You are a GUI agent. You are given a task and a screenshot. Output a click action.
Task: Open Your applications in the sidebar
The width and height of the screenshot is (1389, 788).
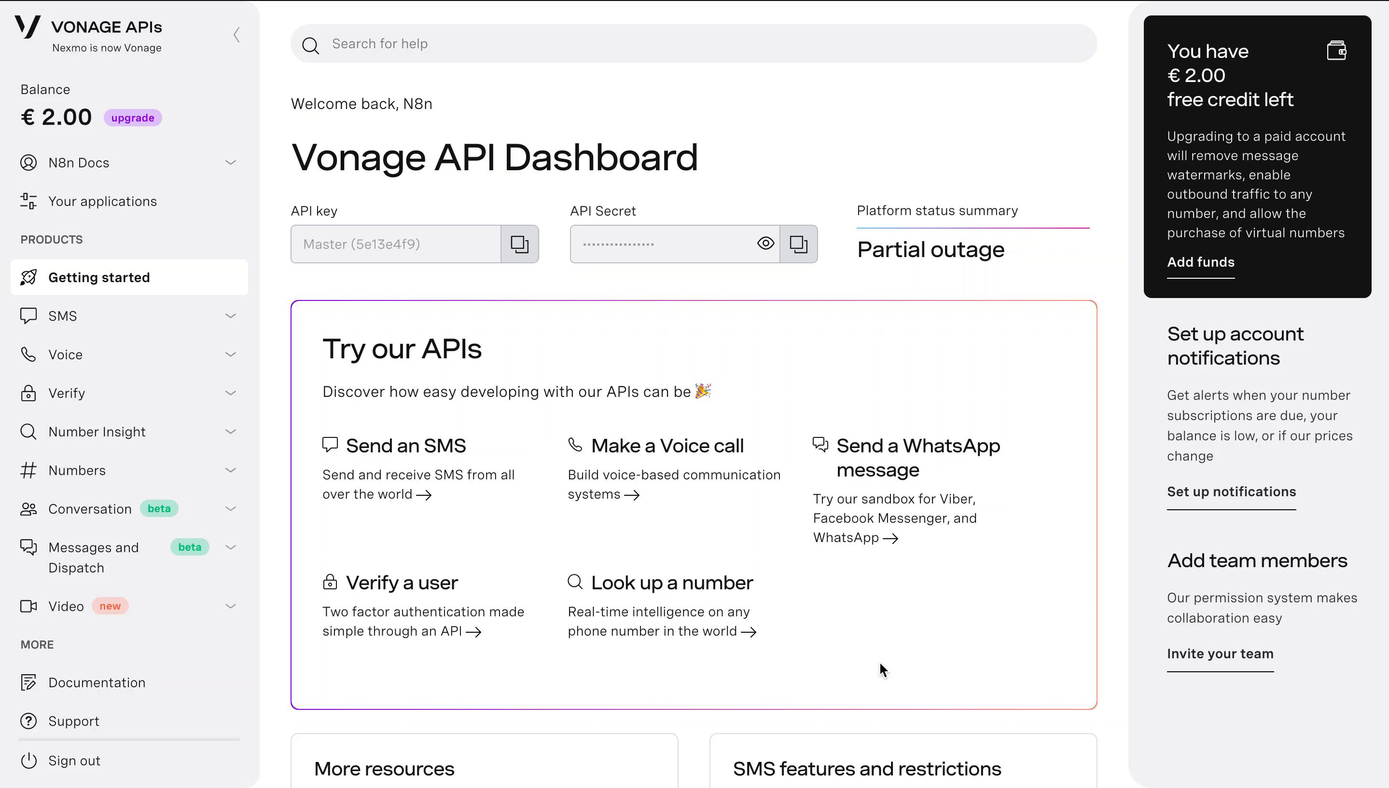coord(102,201)
